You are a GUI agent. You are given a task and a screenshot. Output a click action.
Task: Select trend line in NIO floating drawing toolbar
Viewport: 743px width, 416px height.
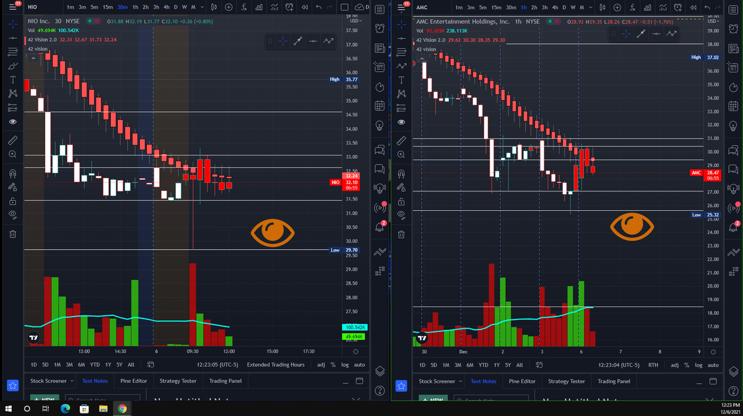pyautogui.click(x=298, y=41)
